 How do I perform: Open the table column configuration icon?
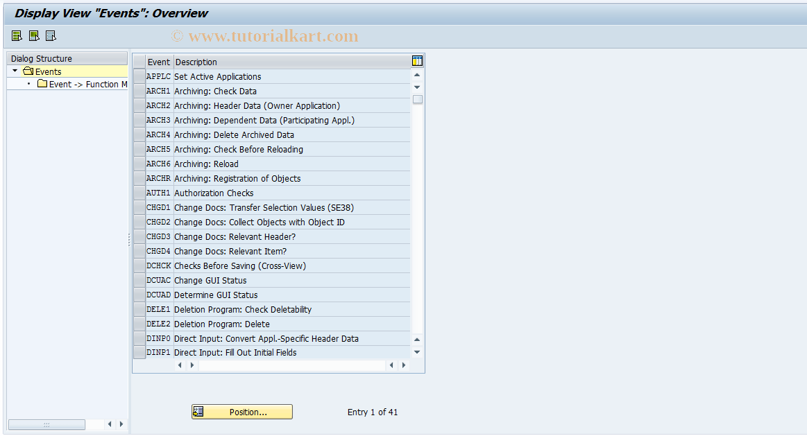click(417, 62)
